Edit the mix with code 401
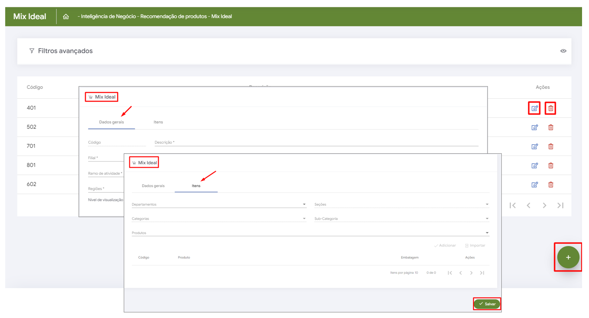 click(x=534, y=108)
